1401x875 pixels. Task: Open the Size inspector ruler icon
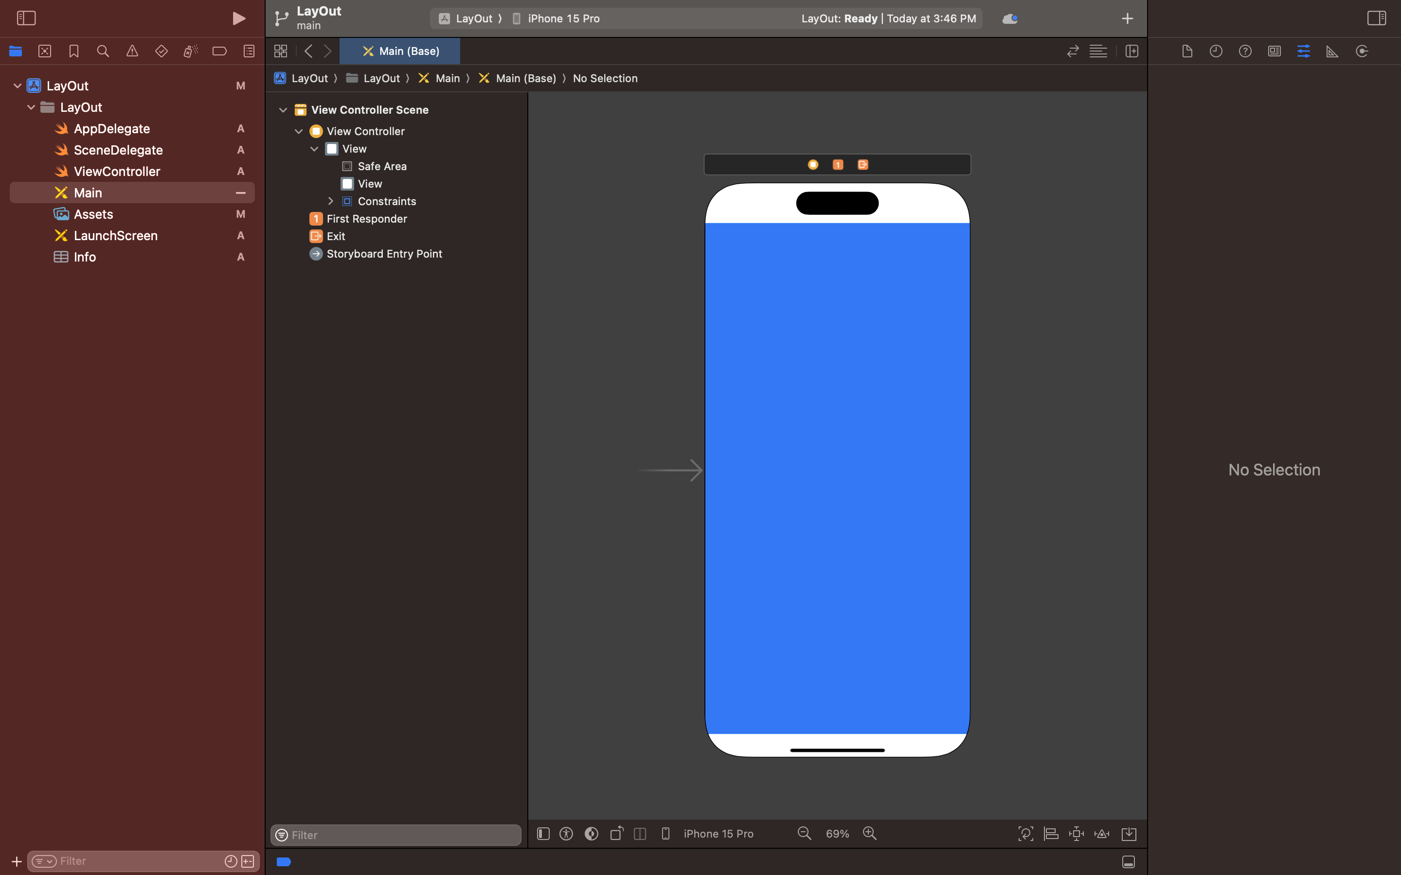[1332, 51]
